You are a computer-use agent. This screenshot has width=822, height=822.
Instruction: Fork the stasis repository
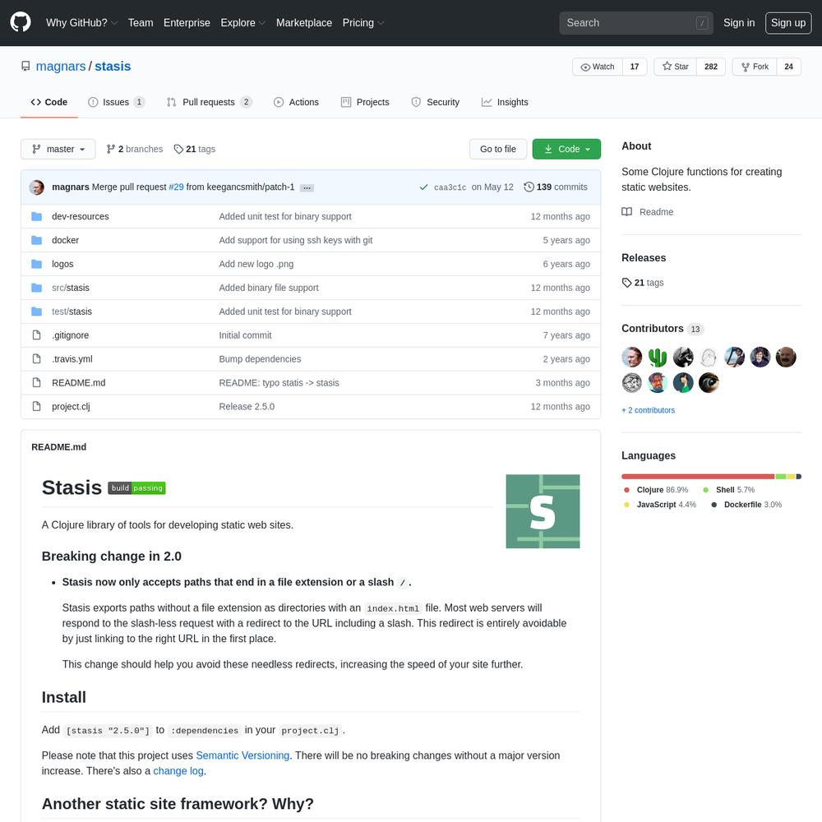point(755,67)
